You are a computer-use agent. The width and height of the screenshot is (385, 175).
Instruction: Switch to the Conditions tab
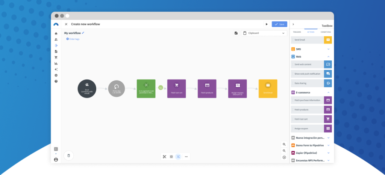pos(326,32)
